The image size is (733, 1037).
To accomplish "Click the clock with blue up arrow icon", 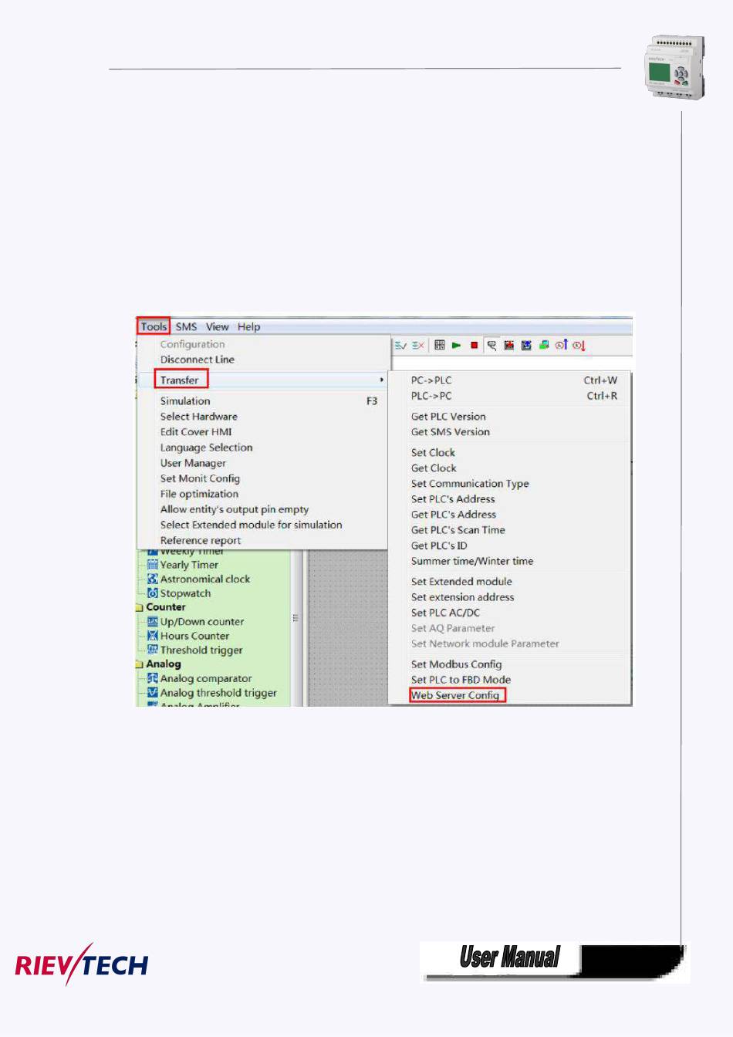I will click(562, 345).
